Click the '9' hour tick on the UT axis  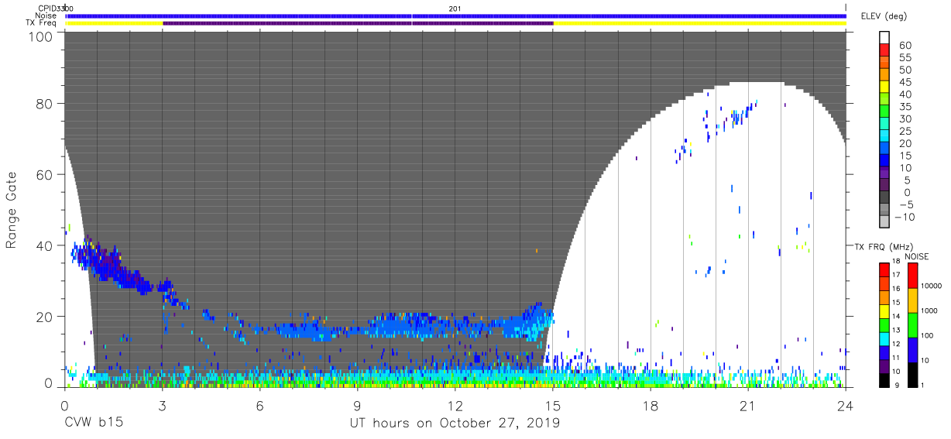click(x=357, y=405)
